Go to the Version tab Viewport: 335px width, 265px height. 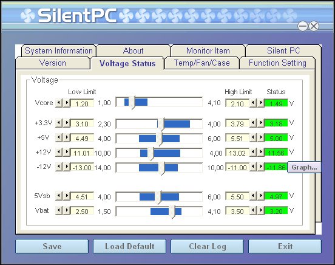(53, 63)
